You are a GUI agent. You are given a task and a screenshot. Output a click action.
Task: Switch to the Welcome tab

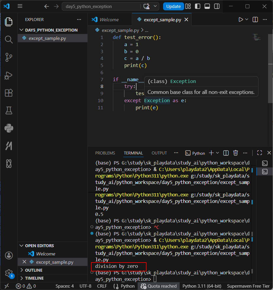(109, 19)
